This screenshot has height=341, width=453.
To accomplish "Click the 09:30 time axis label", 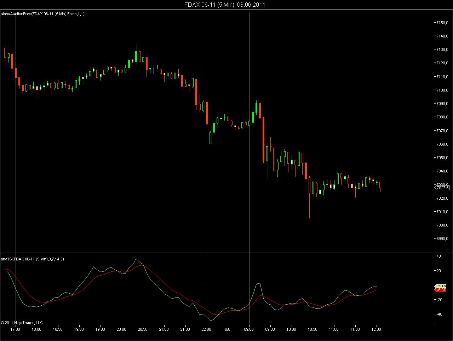I will 270,329.
